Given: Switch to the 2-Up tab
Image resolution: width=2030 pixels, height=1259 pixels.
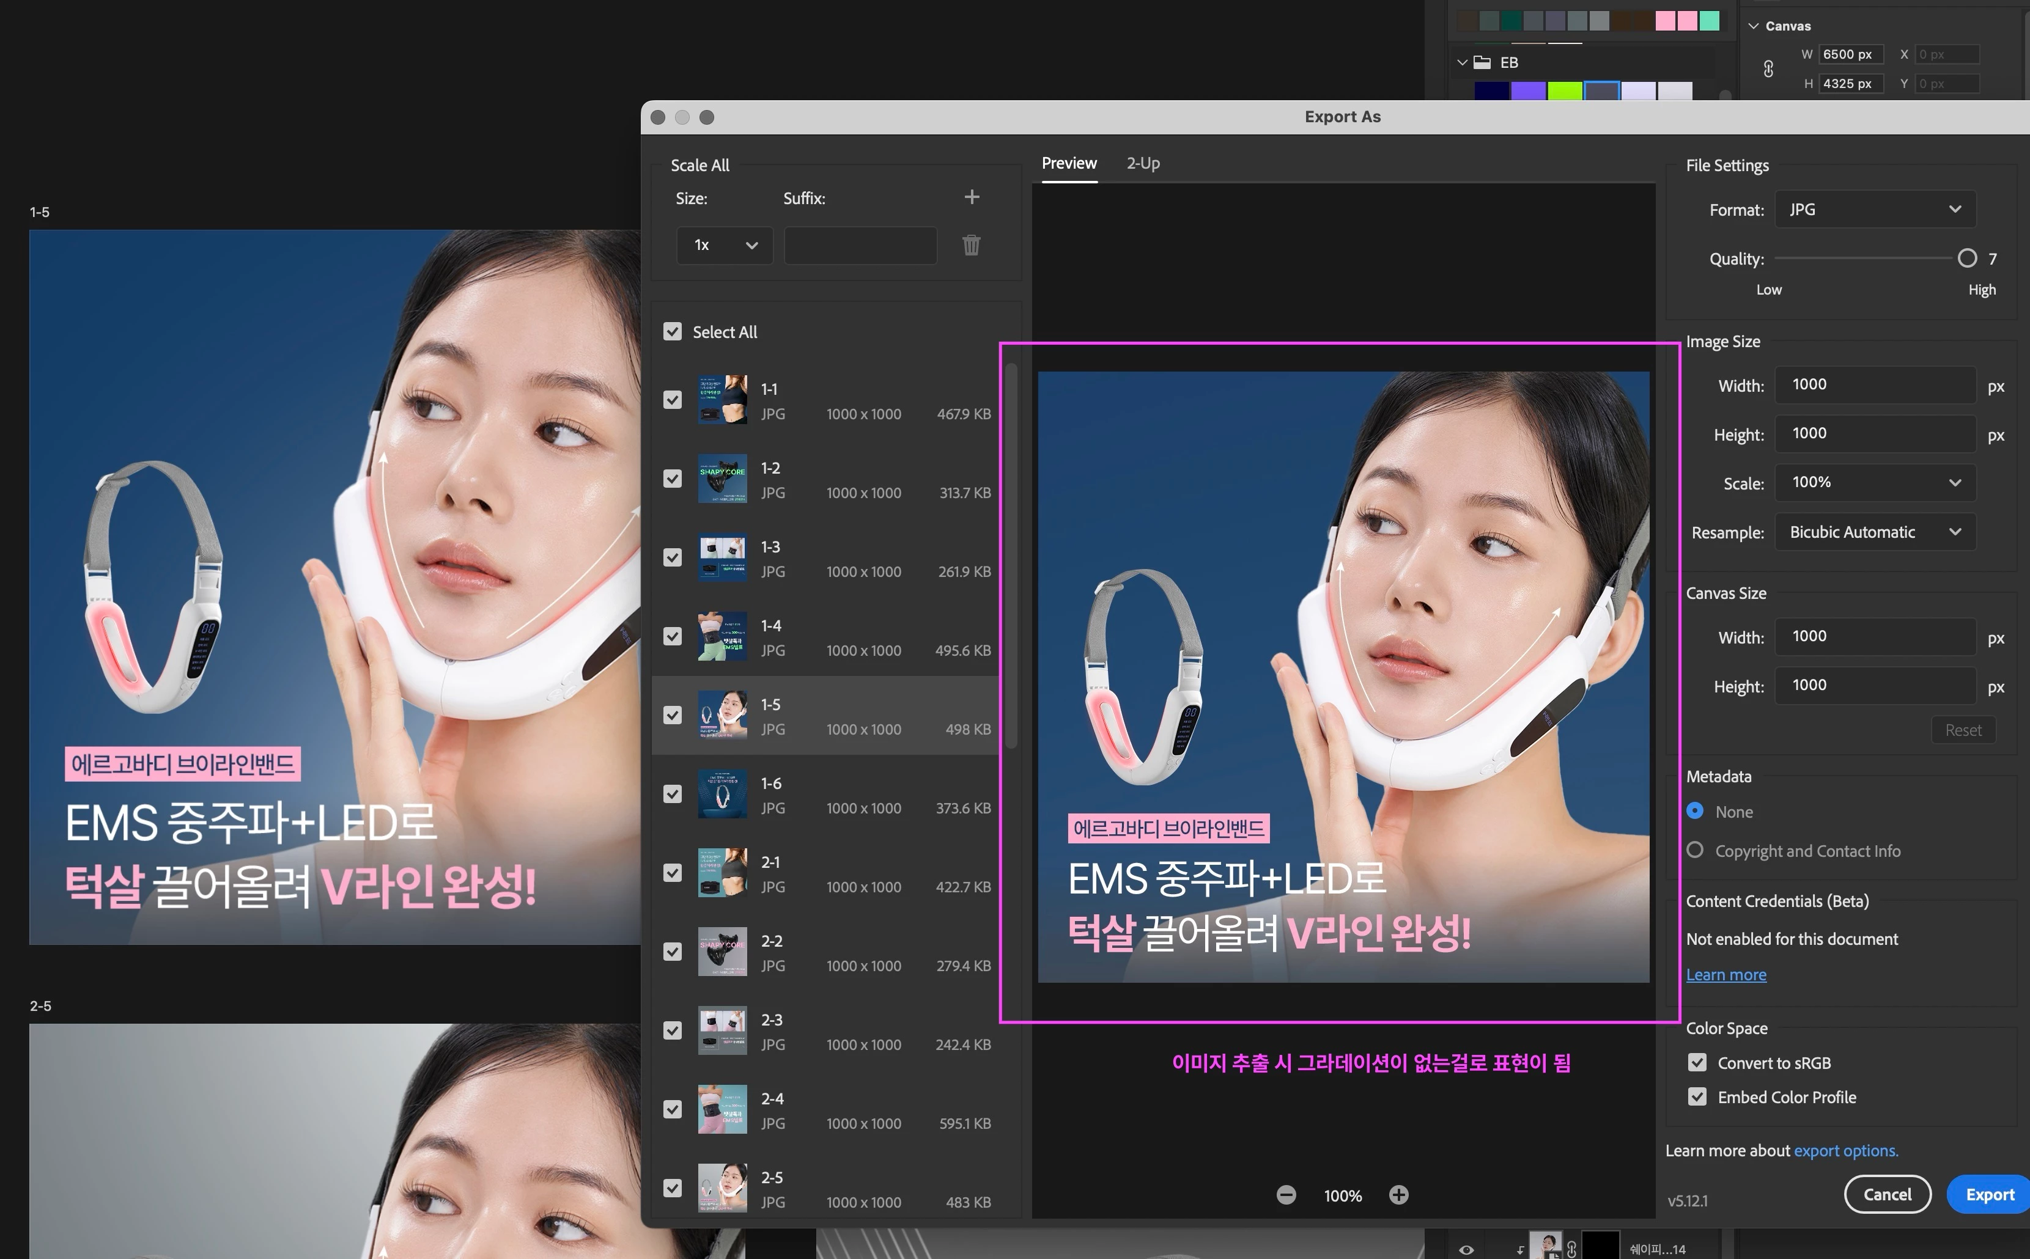Looking at the screenshot, I should [1143, 163].
